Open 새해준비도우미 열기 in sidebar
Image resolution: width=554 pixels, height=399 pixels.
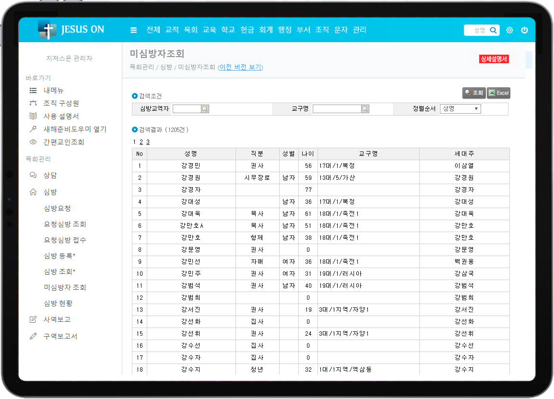point(75,129)
